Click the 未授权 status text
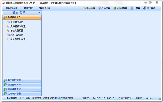163x102 pixels. [85, 98]
